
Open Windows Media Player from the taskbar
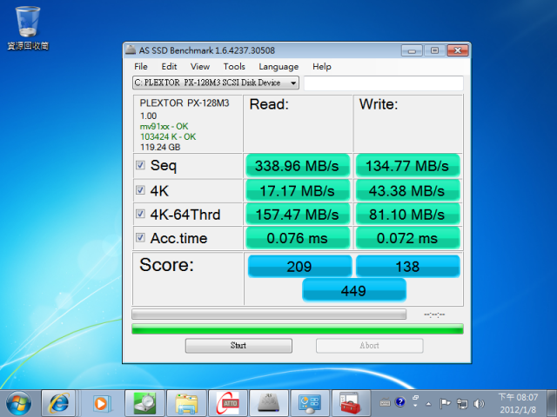click(101, 403)
